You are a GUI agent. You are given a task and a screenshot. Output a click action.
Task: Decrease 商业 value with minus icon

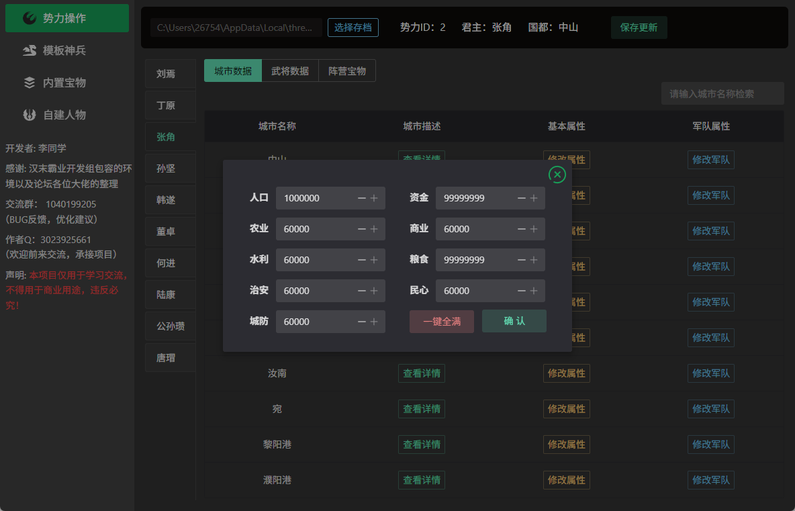click(x=521, y=229)
